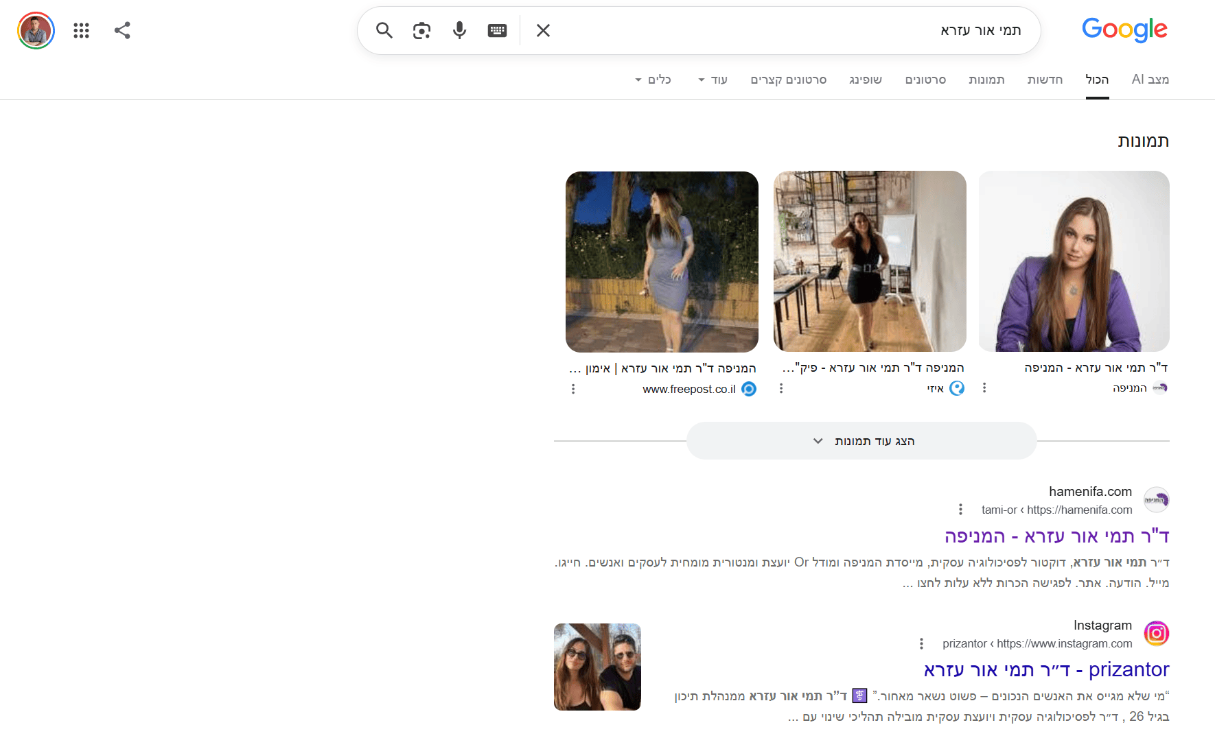Open more options for איזי image result
The height and width of the screenshot is (738, 1215).
point(781,388)
